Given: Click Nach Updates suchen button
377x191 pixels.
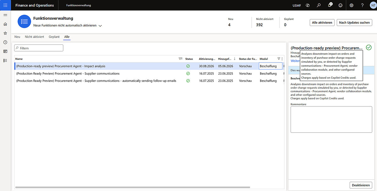Looking at the screenshot, I should (354, 23).
